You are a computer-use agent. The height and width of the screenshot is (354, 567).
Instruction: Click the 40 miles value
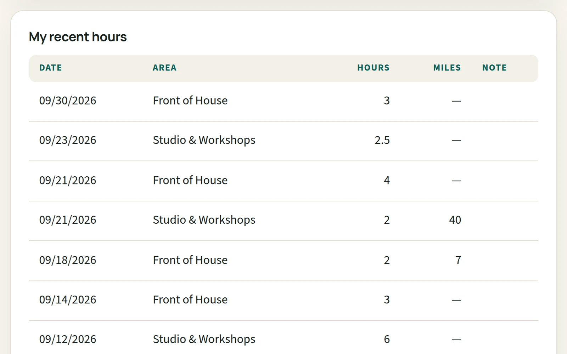click(x=455, y=220)
